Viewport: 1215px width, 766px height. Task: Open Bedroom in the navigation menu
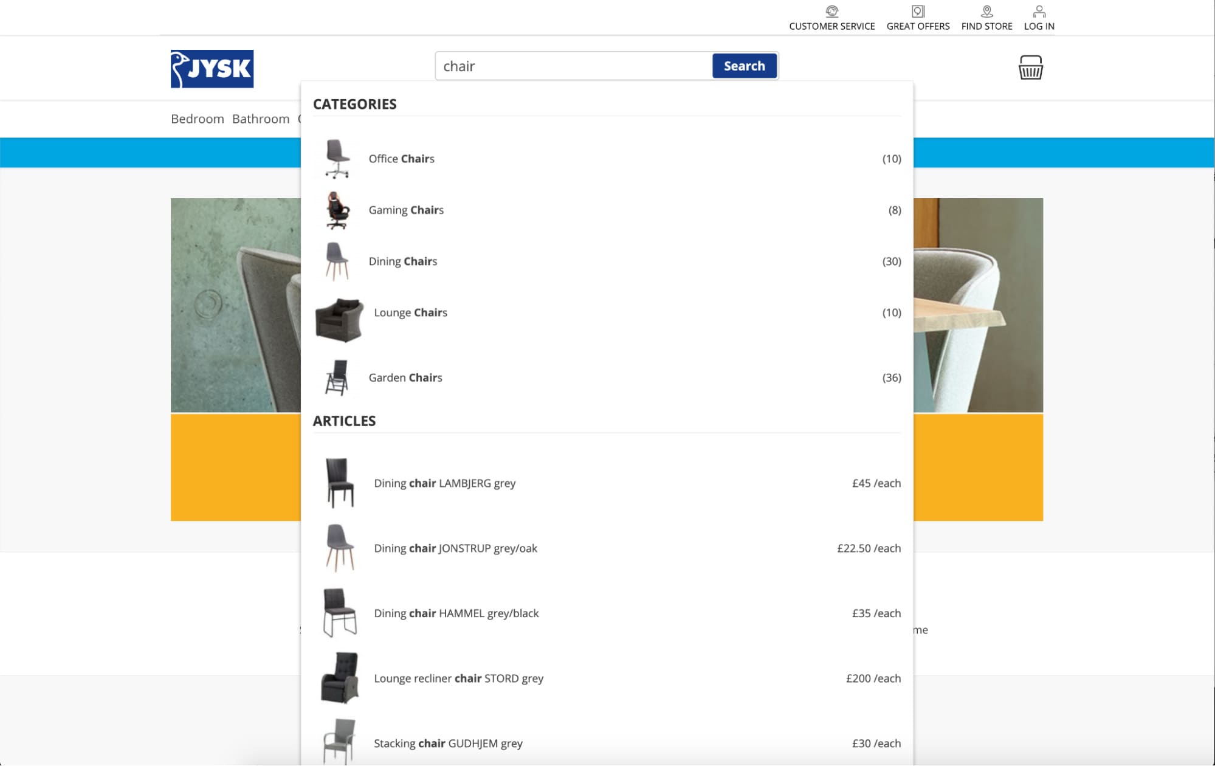(198, 119)
